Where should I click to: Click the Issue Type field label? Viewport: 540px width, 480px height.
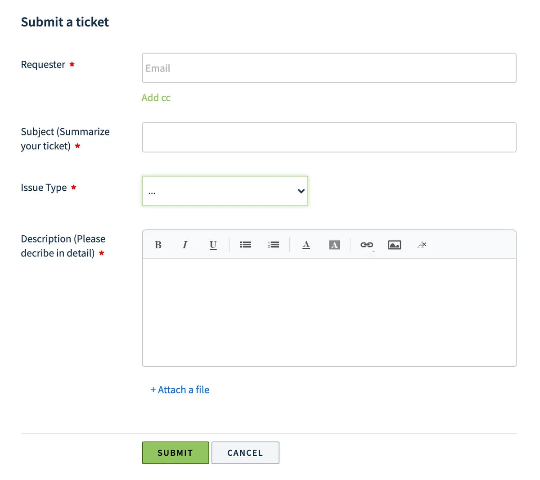pos(44,188)
